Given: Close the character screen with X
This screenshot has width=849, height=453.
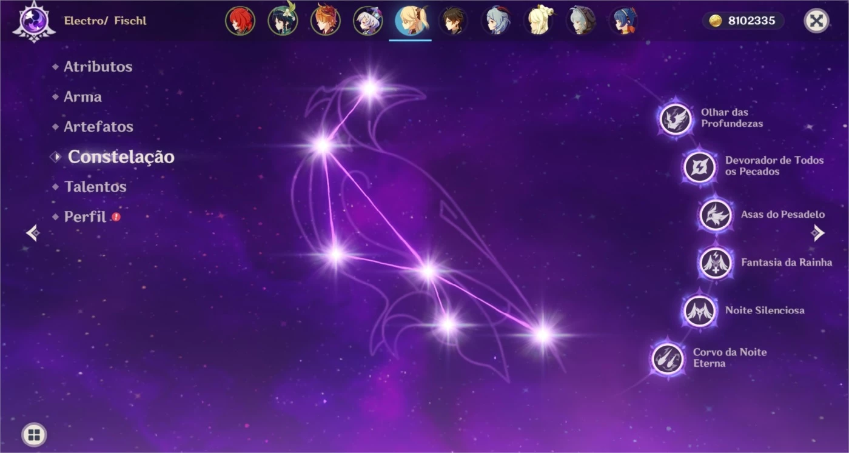Looking at the screenshot, I should [x=816, y=21].
